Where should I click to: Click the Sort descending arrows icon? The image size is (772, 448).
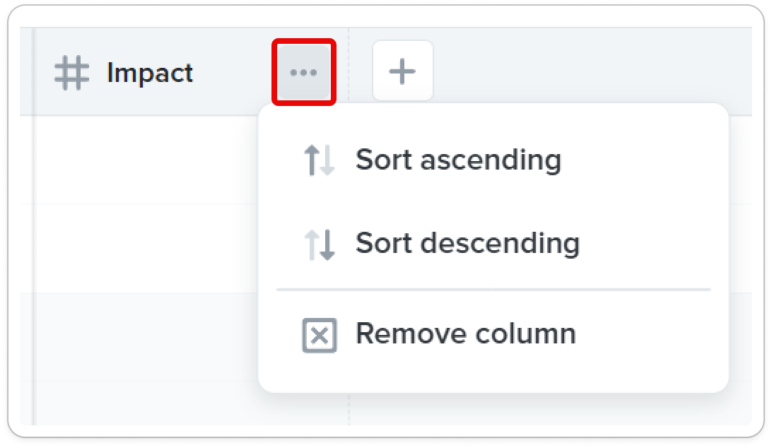[x=320, y=244]
